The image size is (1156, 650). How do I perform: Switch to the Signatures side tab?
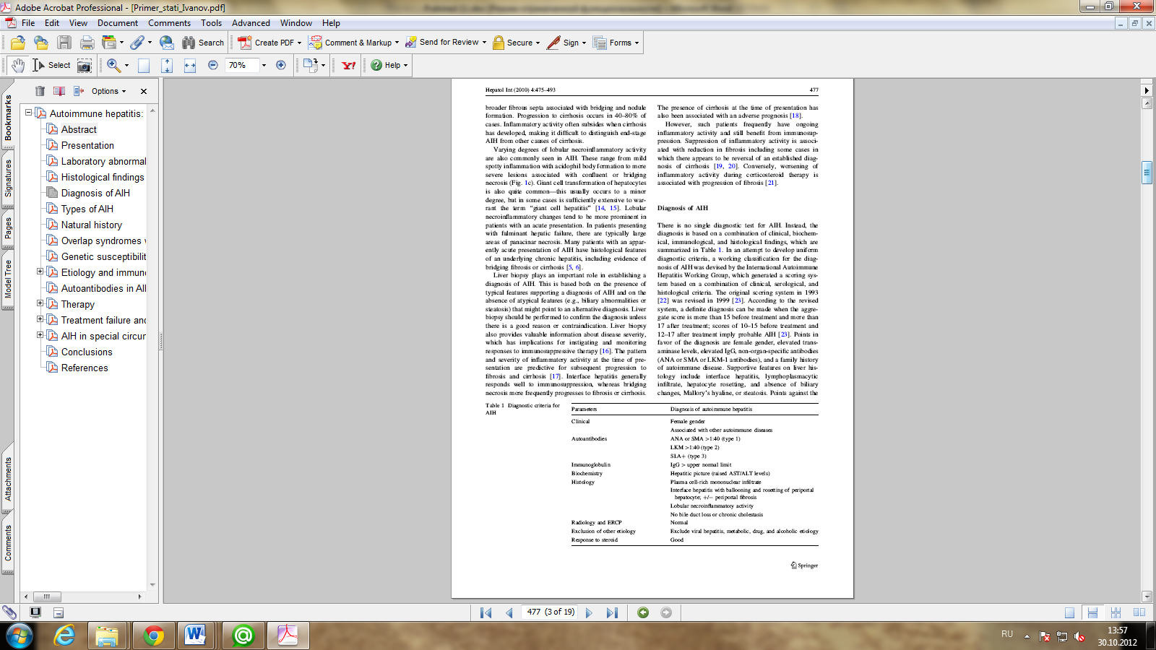click(x=8, y=178)
